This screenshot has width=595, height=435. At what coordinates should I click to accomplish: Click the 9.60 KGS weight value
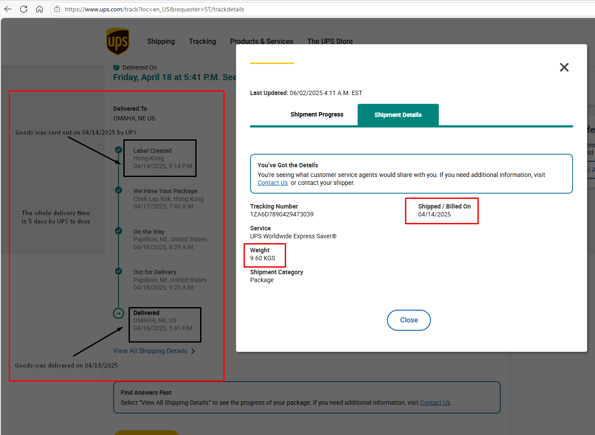(262, 258)
